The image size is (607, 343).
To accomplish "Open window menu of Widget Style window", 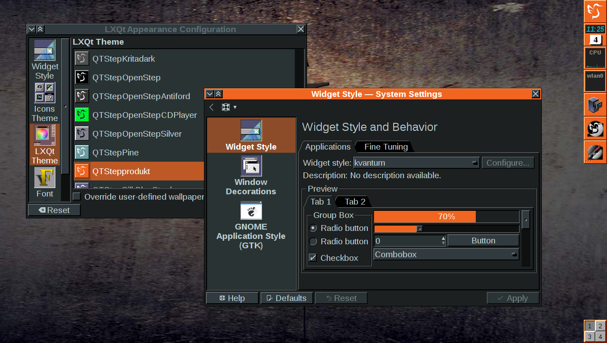I will click(210, 94).
